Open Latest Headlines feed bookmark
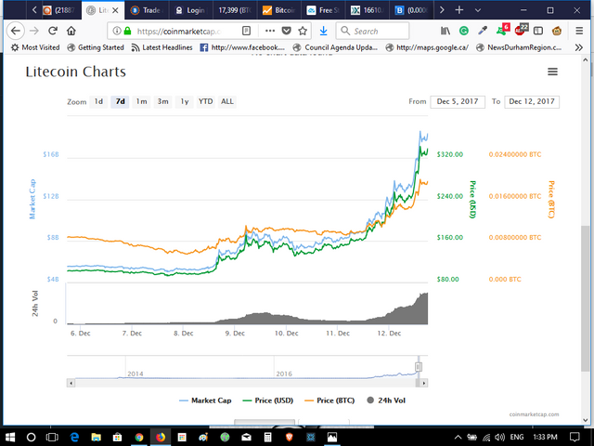 point(161,47)
